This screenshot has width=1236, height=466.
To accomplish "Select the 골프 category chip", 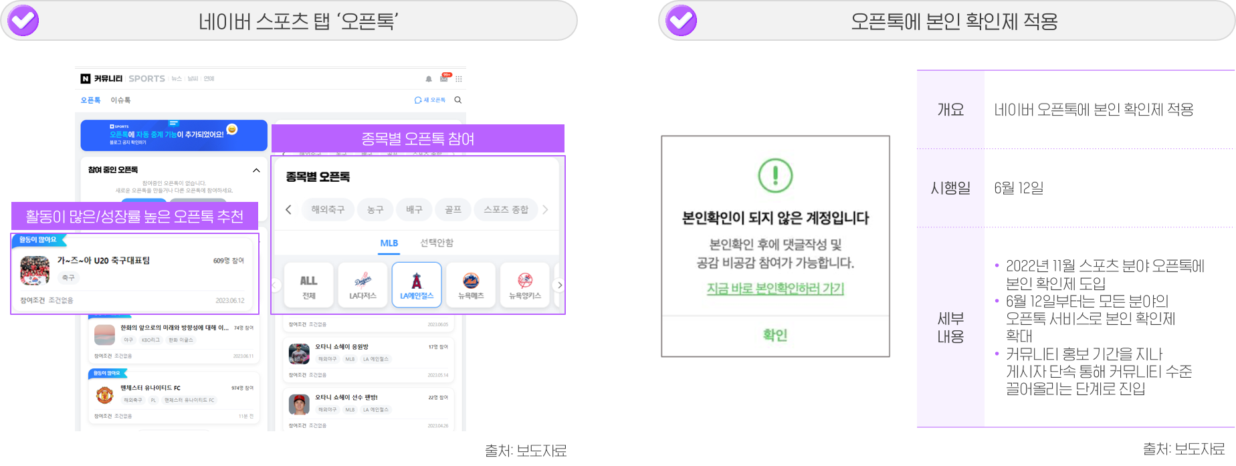I will click(453, 209).
